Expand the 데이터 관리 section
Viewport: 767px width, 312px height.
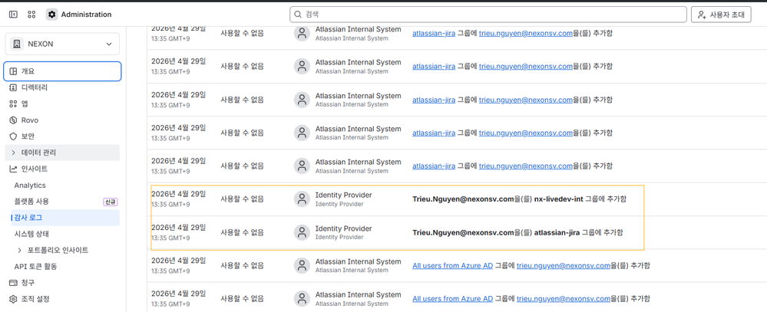point(63,153)
